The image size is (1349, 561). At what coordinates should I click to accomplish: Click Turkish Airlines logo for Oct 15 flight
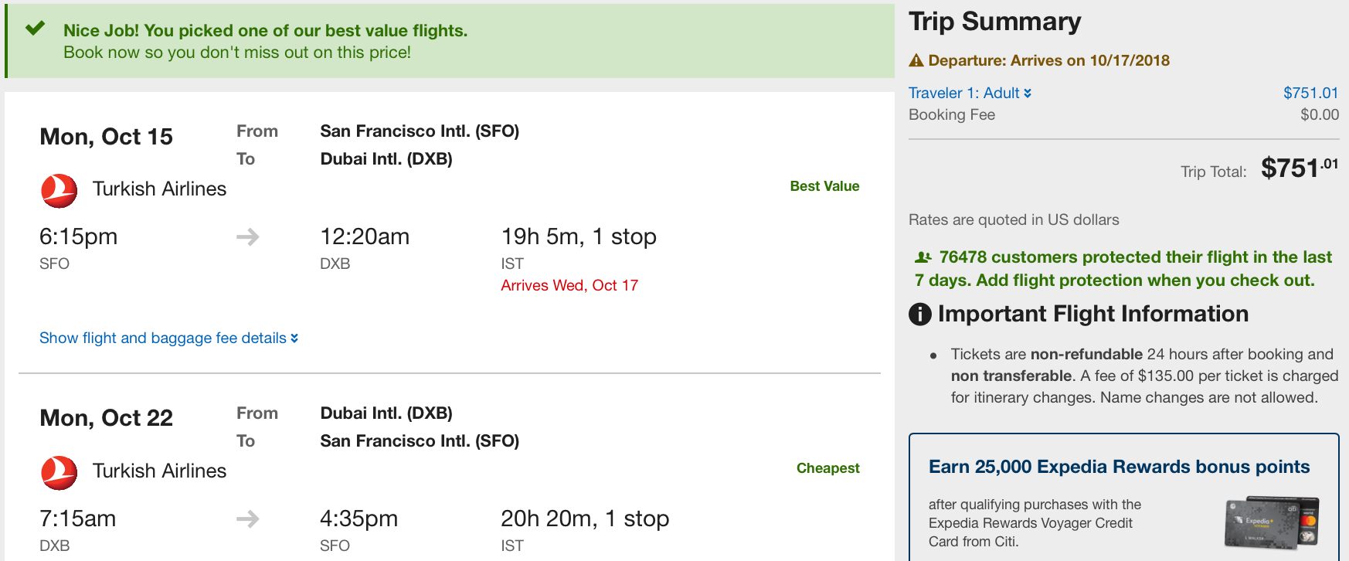59,191
